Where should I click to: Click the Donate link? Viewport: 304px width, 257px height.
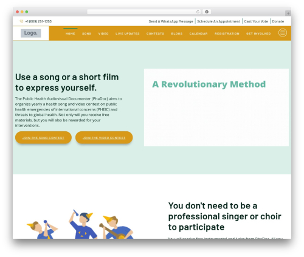(x=278, y=21)
